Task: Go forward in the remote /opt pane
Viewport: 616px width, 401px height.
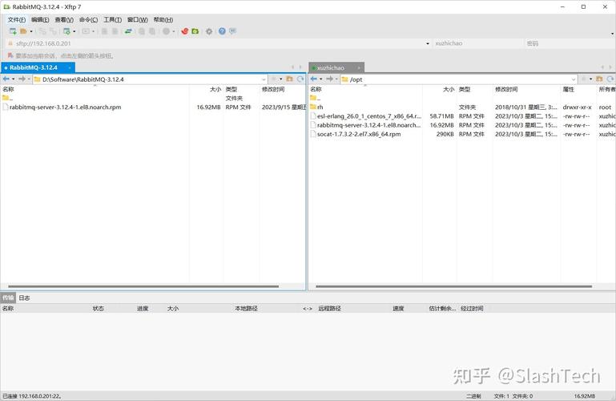Action: pos(329,79)
